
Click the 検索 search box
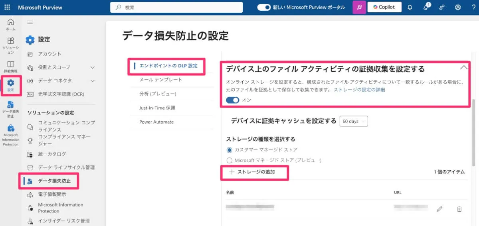point(176,7)
